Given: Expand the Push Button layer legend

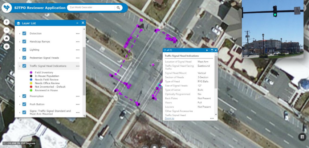Looking at the screenshot, I should point(20,104).
